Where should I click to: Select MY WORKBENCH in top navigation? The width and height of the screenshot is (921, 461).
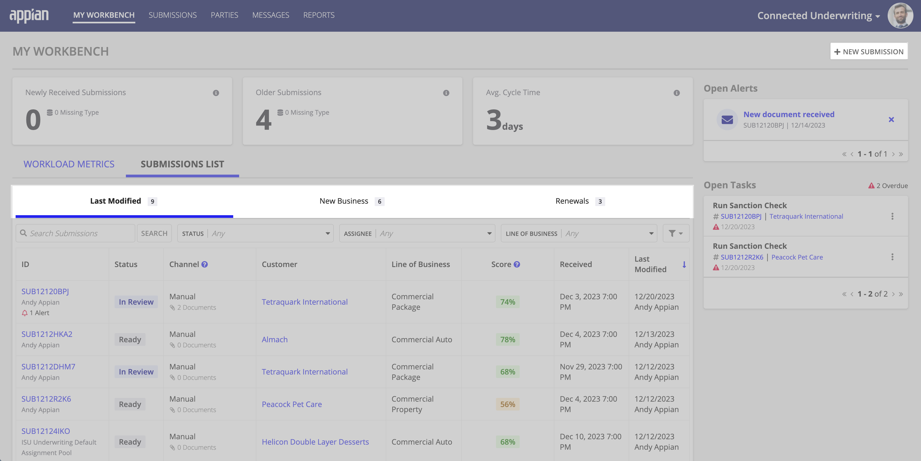click(x=104, y=15)
